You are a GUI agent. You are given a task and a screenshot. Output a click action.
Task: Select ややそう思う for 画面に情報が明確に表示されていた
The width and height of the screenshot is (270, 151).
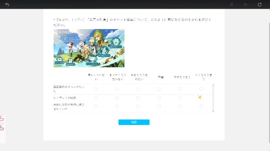point(180,107)
